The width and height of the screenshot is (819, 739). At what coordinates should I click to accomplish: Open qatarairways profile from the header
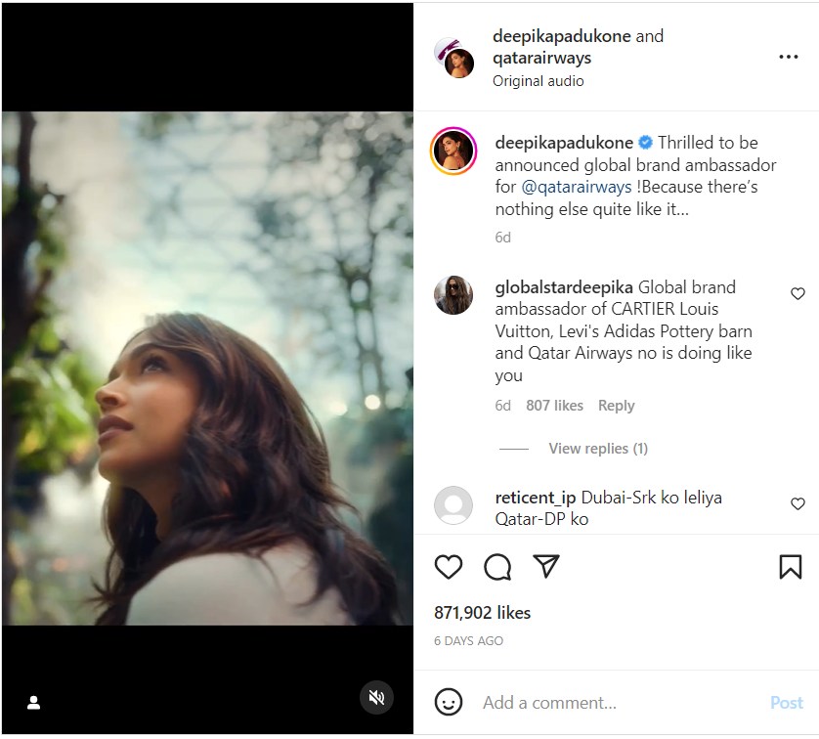[542, 58]
